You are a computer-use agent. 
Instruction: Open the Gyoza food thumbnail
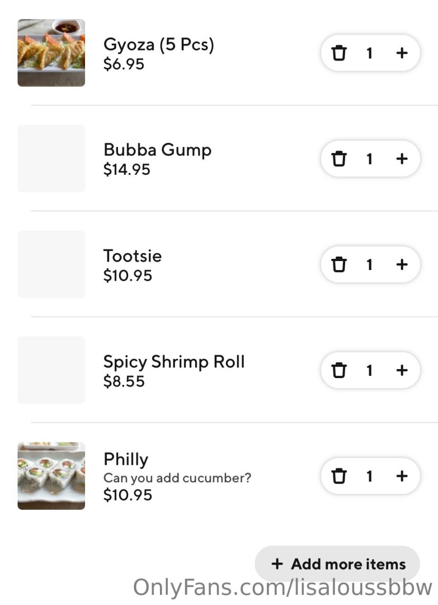point(51,53)
